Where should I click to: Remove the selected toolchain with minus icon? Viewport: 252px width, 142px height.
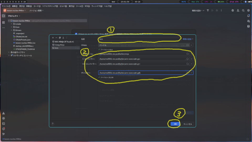click(56, 38)
